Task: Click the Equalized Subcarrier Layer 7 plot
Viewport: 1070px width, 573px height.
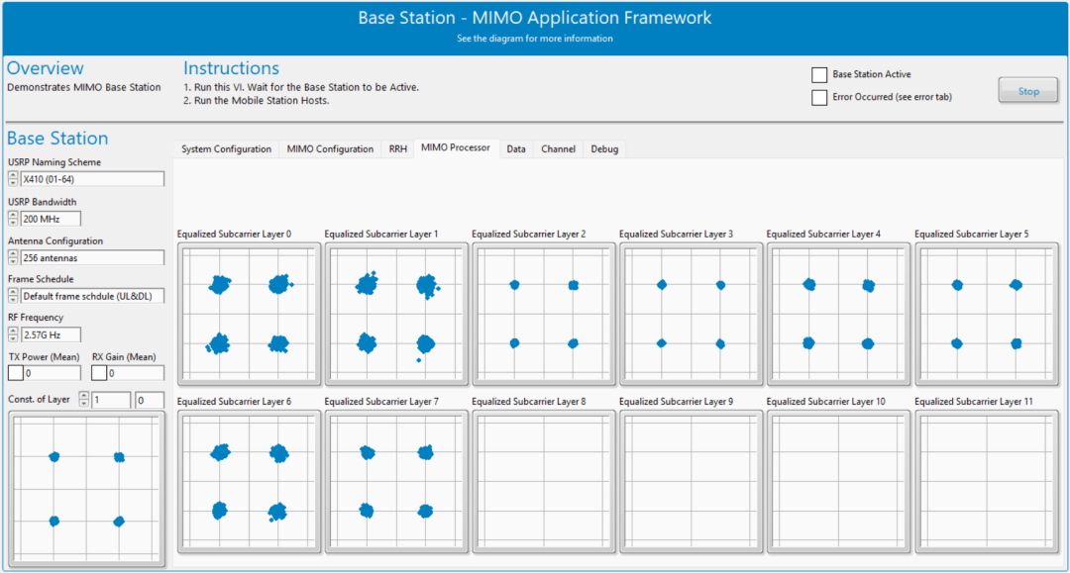Action: (x=396, y=481)
